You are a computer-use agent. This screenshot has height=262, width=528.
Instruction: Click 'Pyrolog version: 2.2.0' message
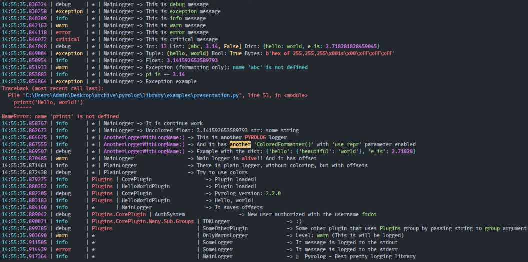tap(248, 193)
